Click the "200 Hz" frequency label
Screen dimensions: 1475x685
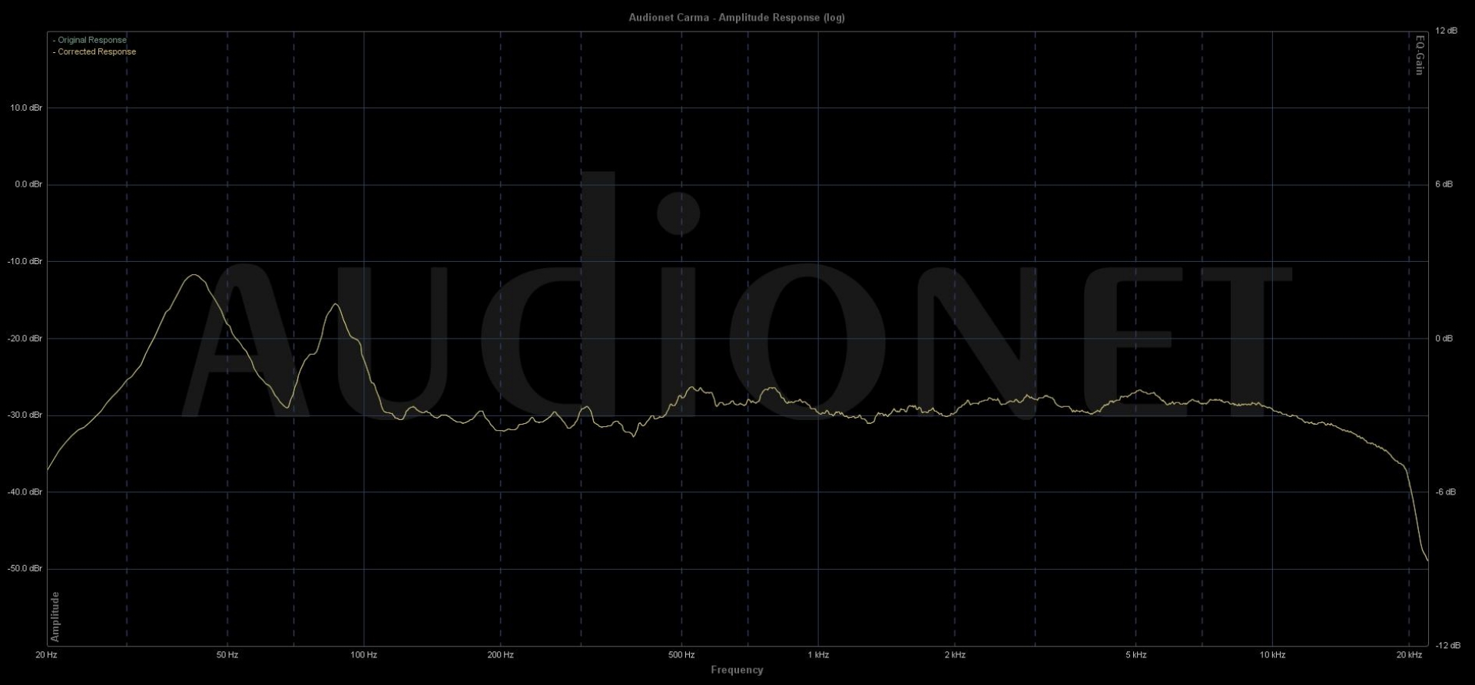point(500,655)
